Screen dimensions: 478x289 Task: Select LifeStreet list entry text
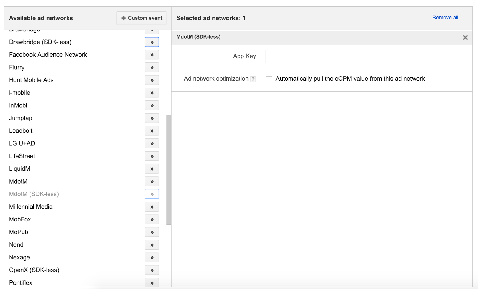(x=22, y=156)
